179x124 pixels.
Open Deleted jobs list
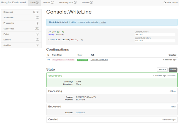click(x=21, y=40)
